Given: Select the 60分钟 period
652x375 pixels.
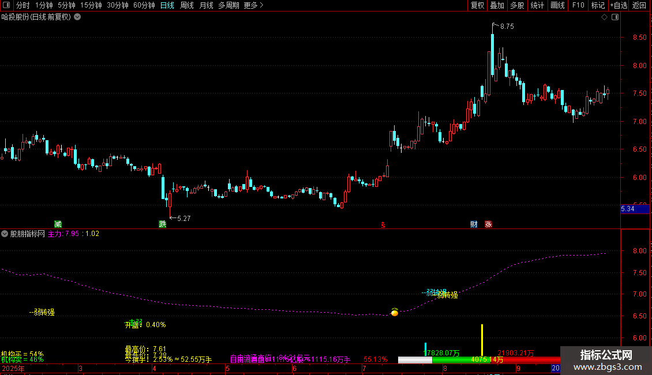Looking at the screenshot, I should (x=144, y=5).
